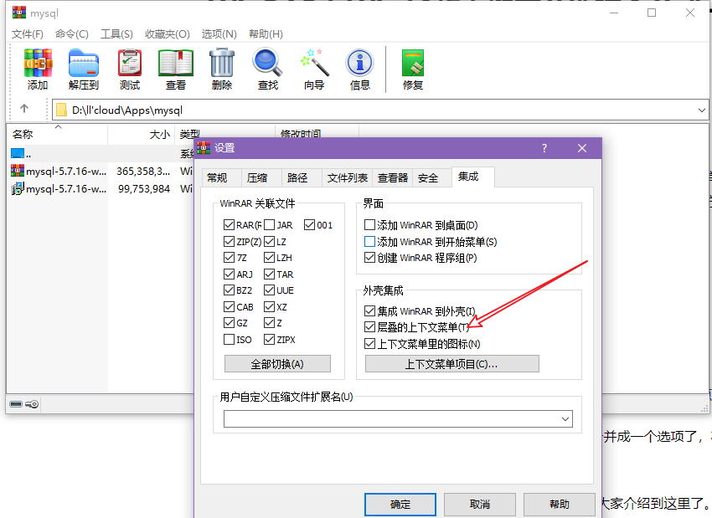The height and width of the screenshot is (518, 712).
Task: Open the 文件(F) menu
Action: tap(28, 34)
